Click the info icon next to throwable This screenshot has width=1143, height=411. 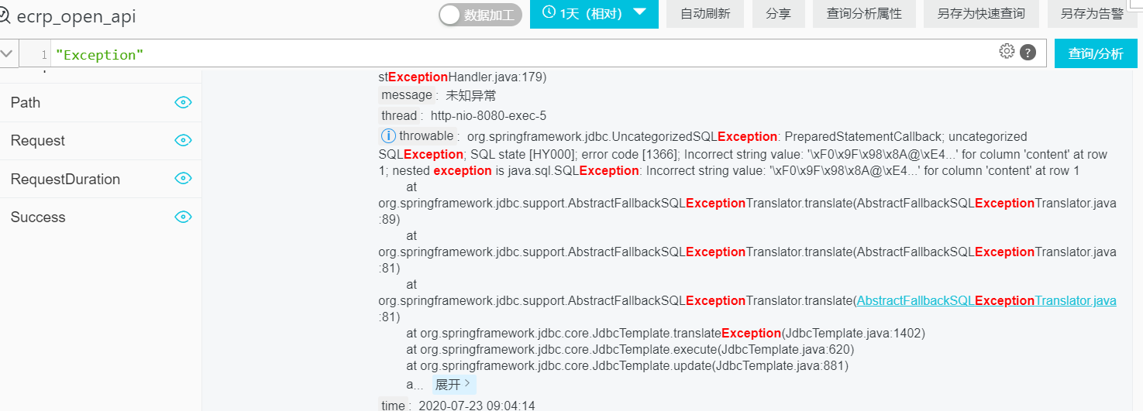[388, 136]
